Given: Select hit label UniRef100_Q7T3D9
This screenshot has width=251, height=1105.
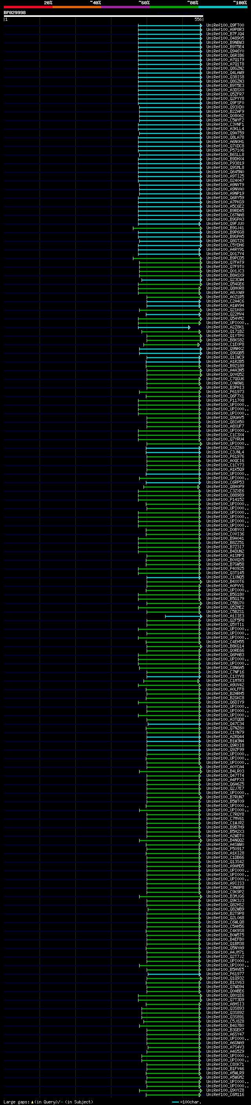Looking at the screenshot, I should tap(225, 1000).
